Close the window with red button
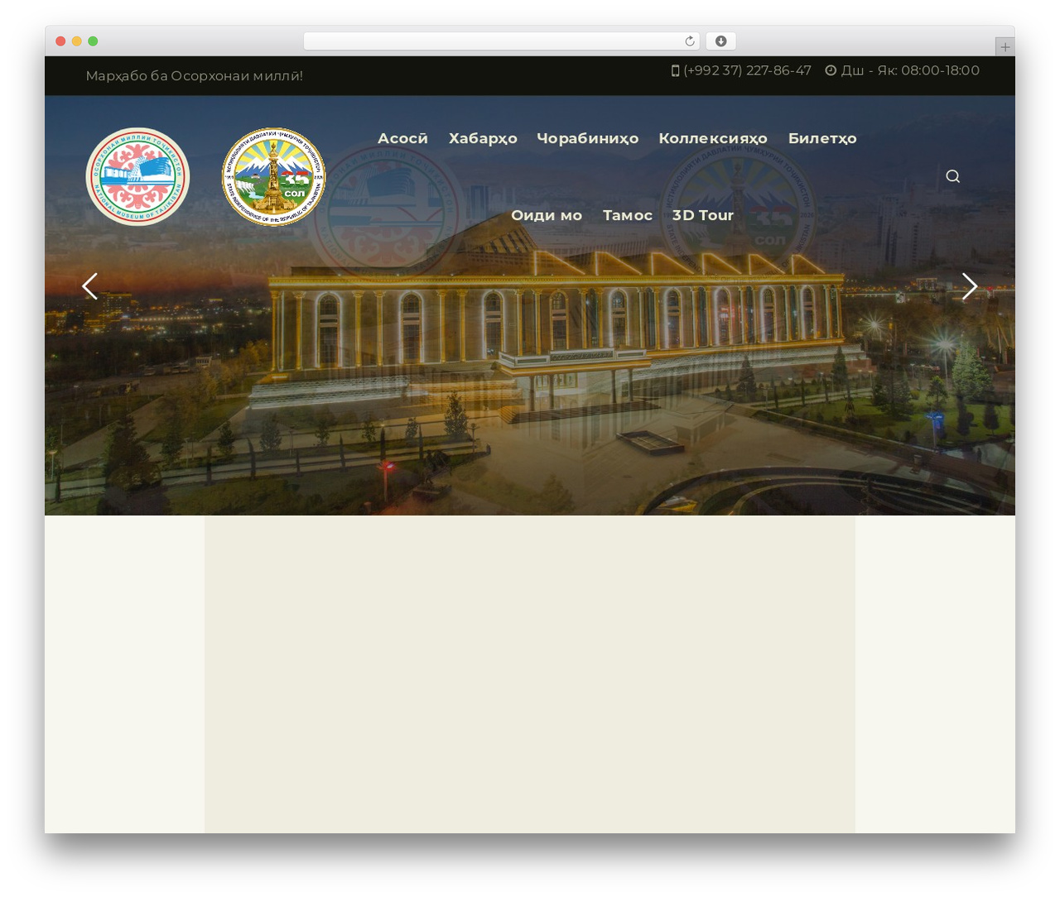 tap(60, 41)
